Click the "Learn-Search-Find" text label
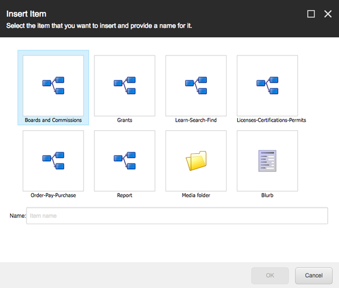Screen dimensions: 339x288 pyautogui.click(x=195, y=120)
